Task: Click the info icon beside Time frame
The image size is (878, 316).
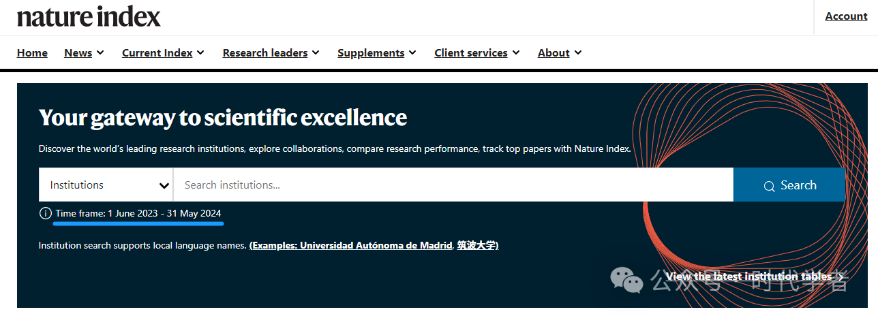Action: [46, 214]
